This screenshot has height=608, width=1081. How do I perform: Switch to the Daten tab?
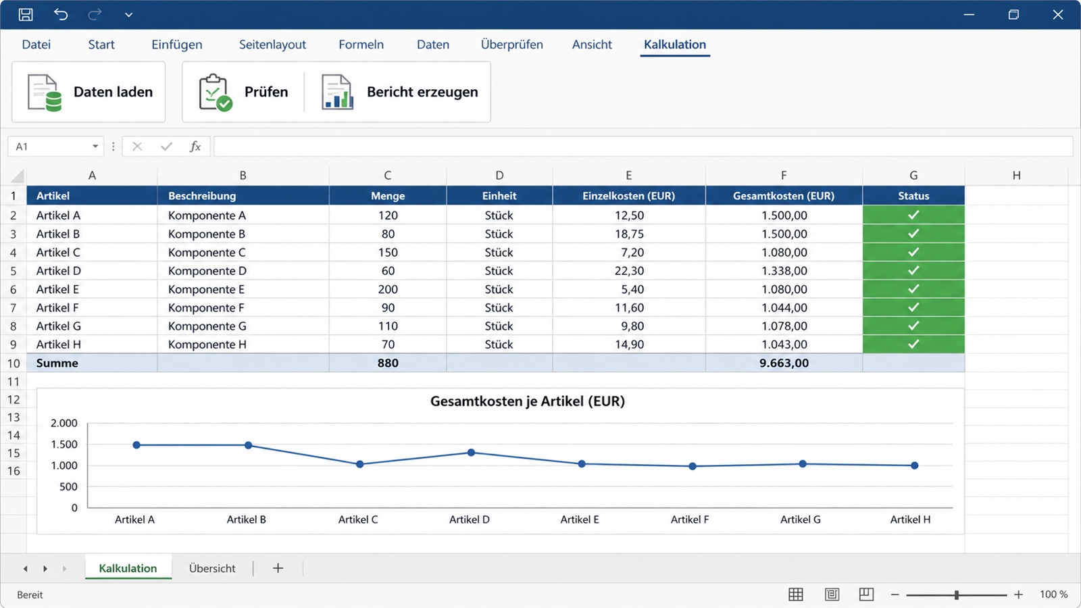433,45
